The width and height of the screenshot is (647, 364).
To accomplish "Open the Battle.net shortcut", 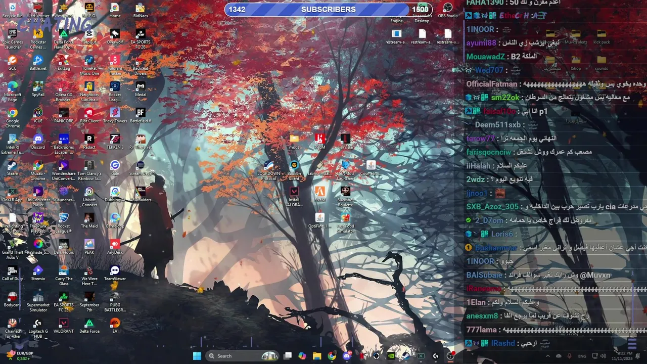I will pyautogui.click(x=38, y=63).
